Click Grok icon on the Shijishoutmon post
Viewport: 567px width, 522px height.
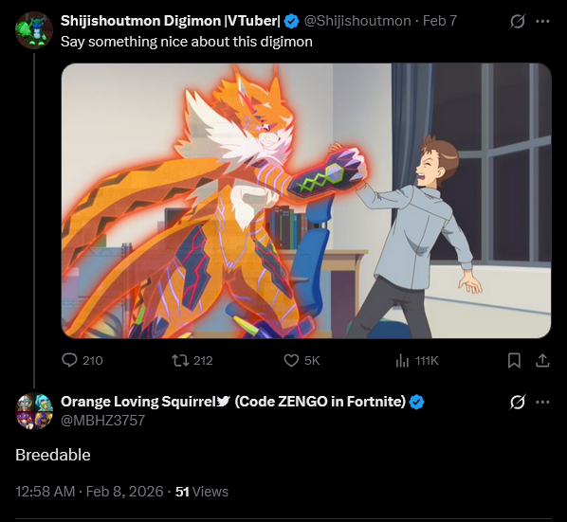pyautogui.click(x=517, y=21)
